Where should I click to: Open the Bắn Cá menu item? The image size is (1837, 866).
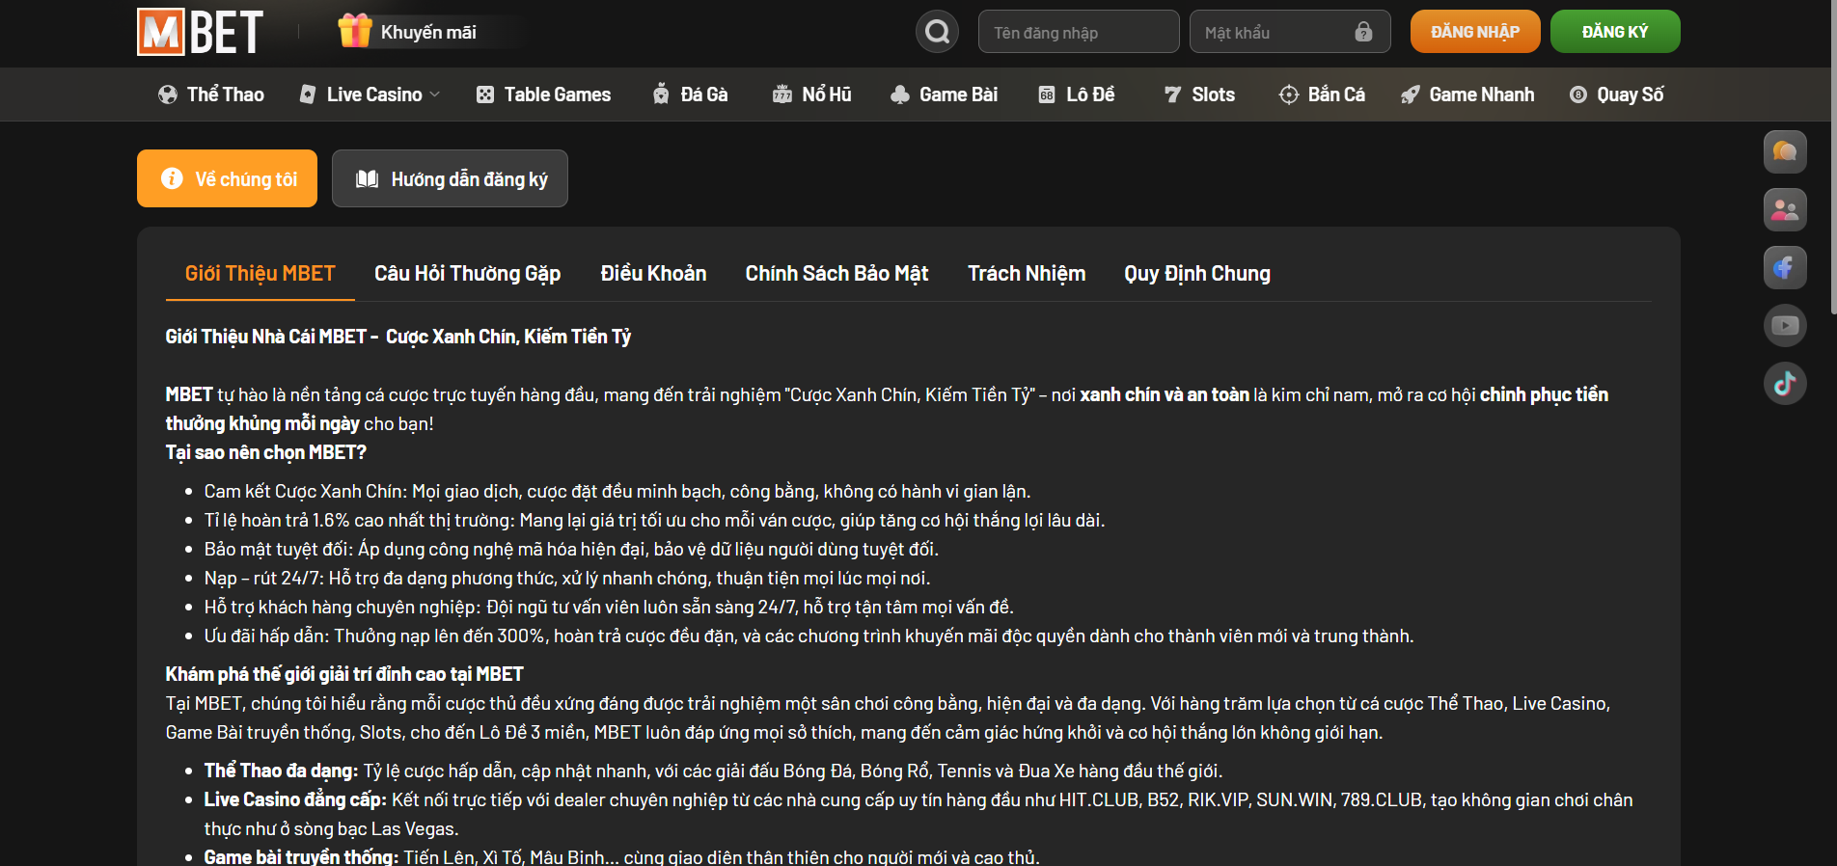[x=1322, y=95]
